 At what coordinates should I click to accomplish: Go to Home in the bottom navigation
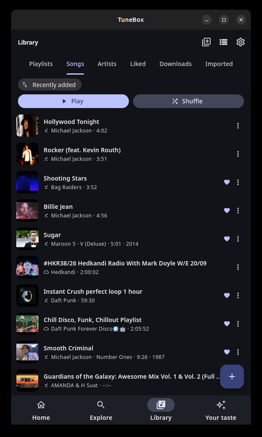41,410
